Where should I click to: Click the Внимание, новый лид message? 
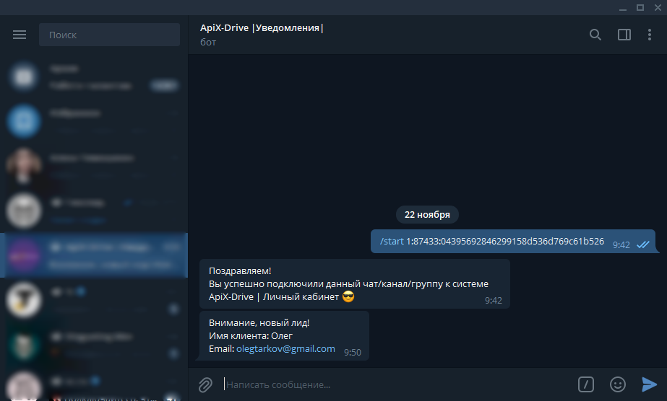click(x=284, y=335)
